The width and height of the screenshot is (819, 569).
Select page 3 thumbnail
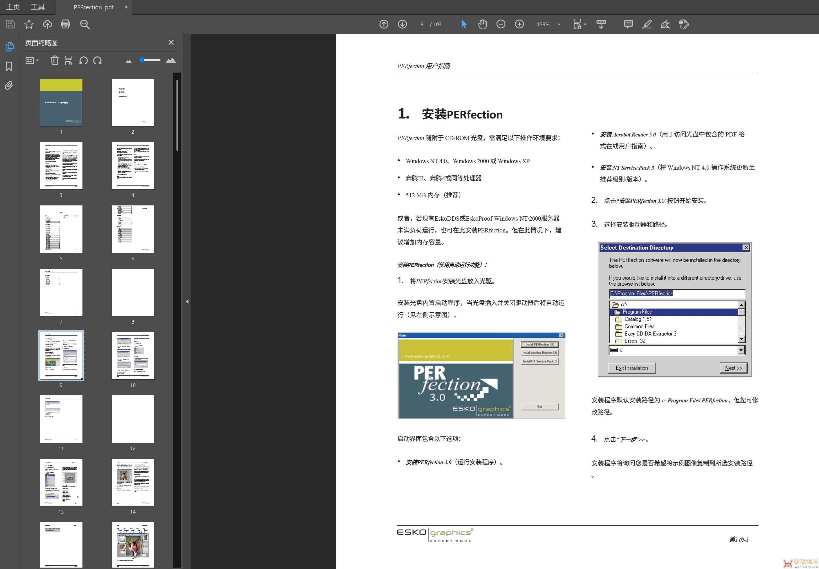pyautogui.click(x=61, y=166)
